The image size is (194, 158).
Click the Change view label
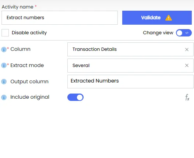(158, 33)
